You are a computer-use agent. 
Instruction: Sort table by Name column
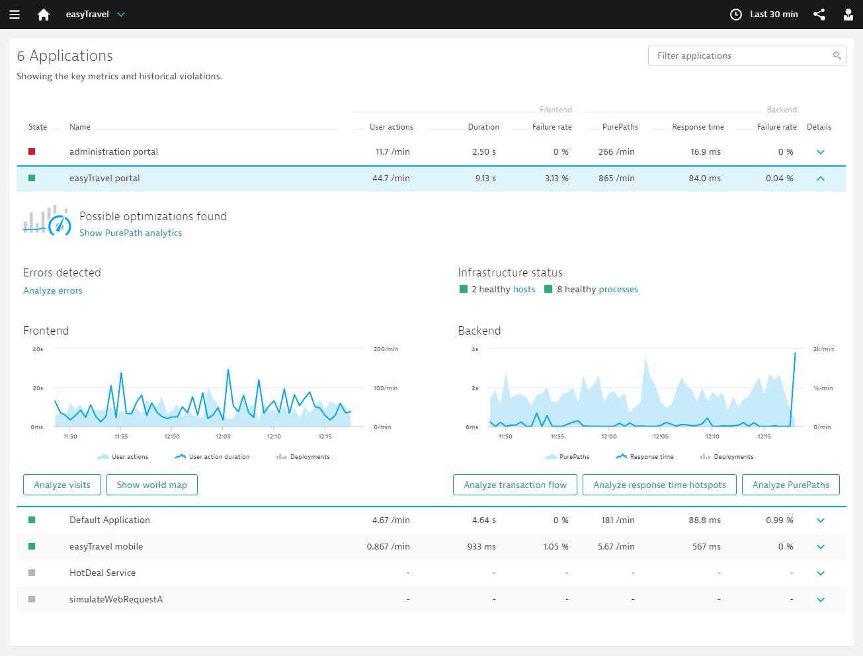point(80,127)
